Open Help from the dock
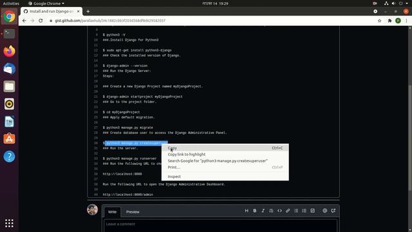This screenshot has width=412, height=232. (x=9, y=157)
